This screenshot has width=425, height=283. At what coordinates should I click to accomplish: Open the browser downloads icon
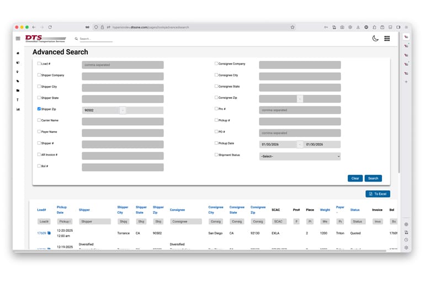coord(358,27)
